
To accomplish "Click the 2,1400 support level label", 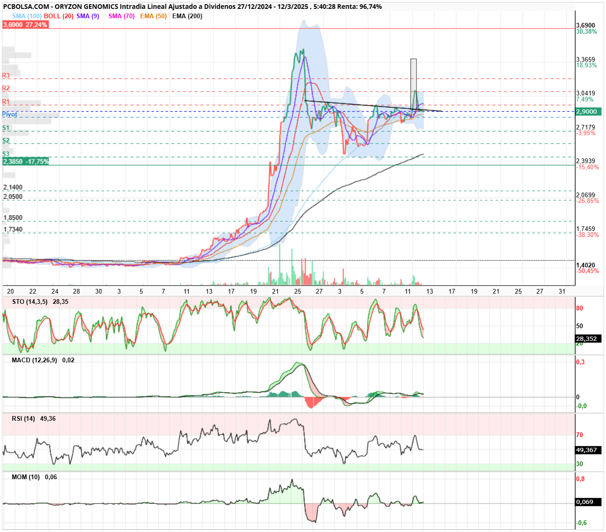I will click(13, 187).
